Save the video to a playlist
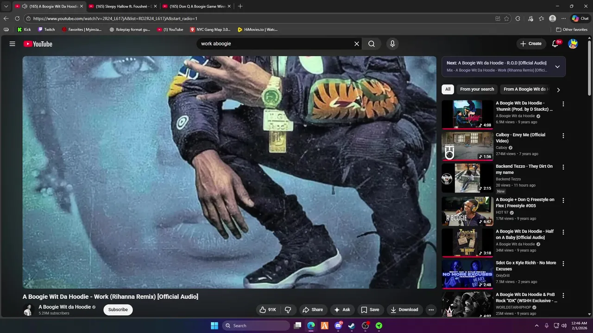This screenshot has width=593, height=333. (370, 310)
